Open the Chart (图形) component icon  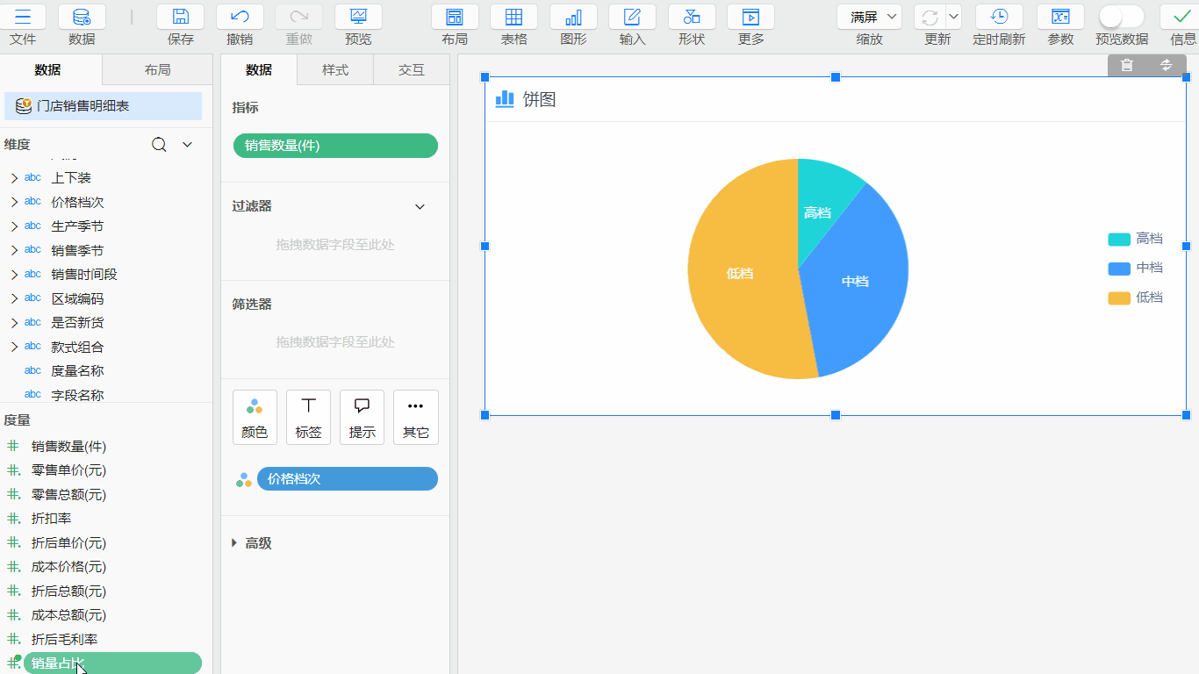click(x=573, y=18)
